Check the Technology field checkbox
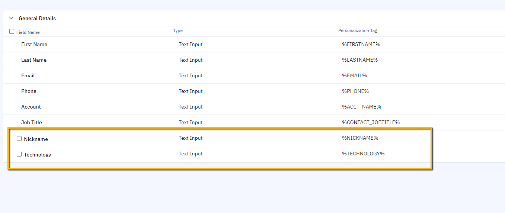 (x=19, y=154)
